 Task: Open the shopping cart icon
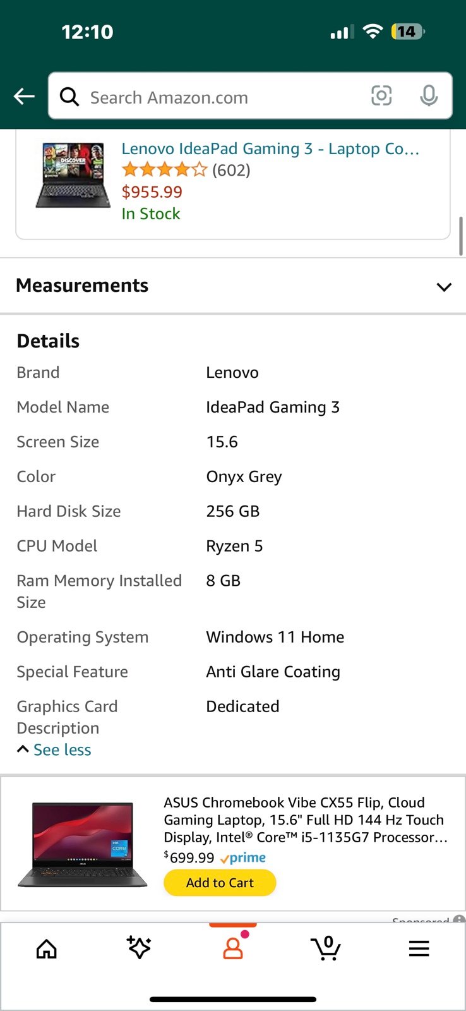[x=326, y=948]
